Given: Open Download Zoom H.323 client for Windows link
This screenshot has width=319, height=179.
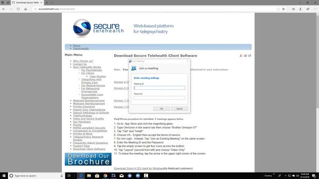Looking at the screenshot, I should click(x=139, y=169).
